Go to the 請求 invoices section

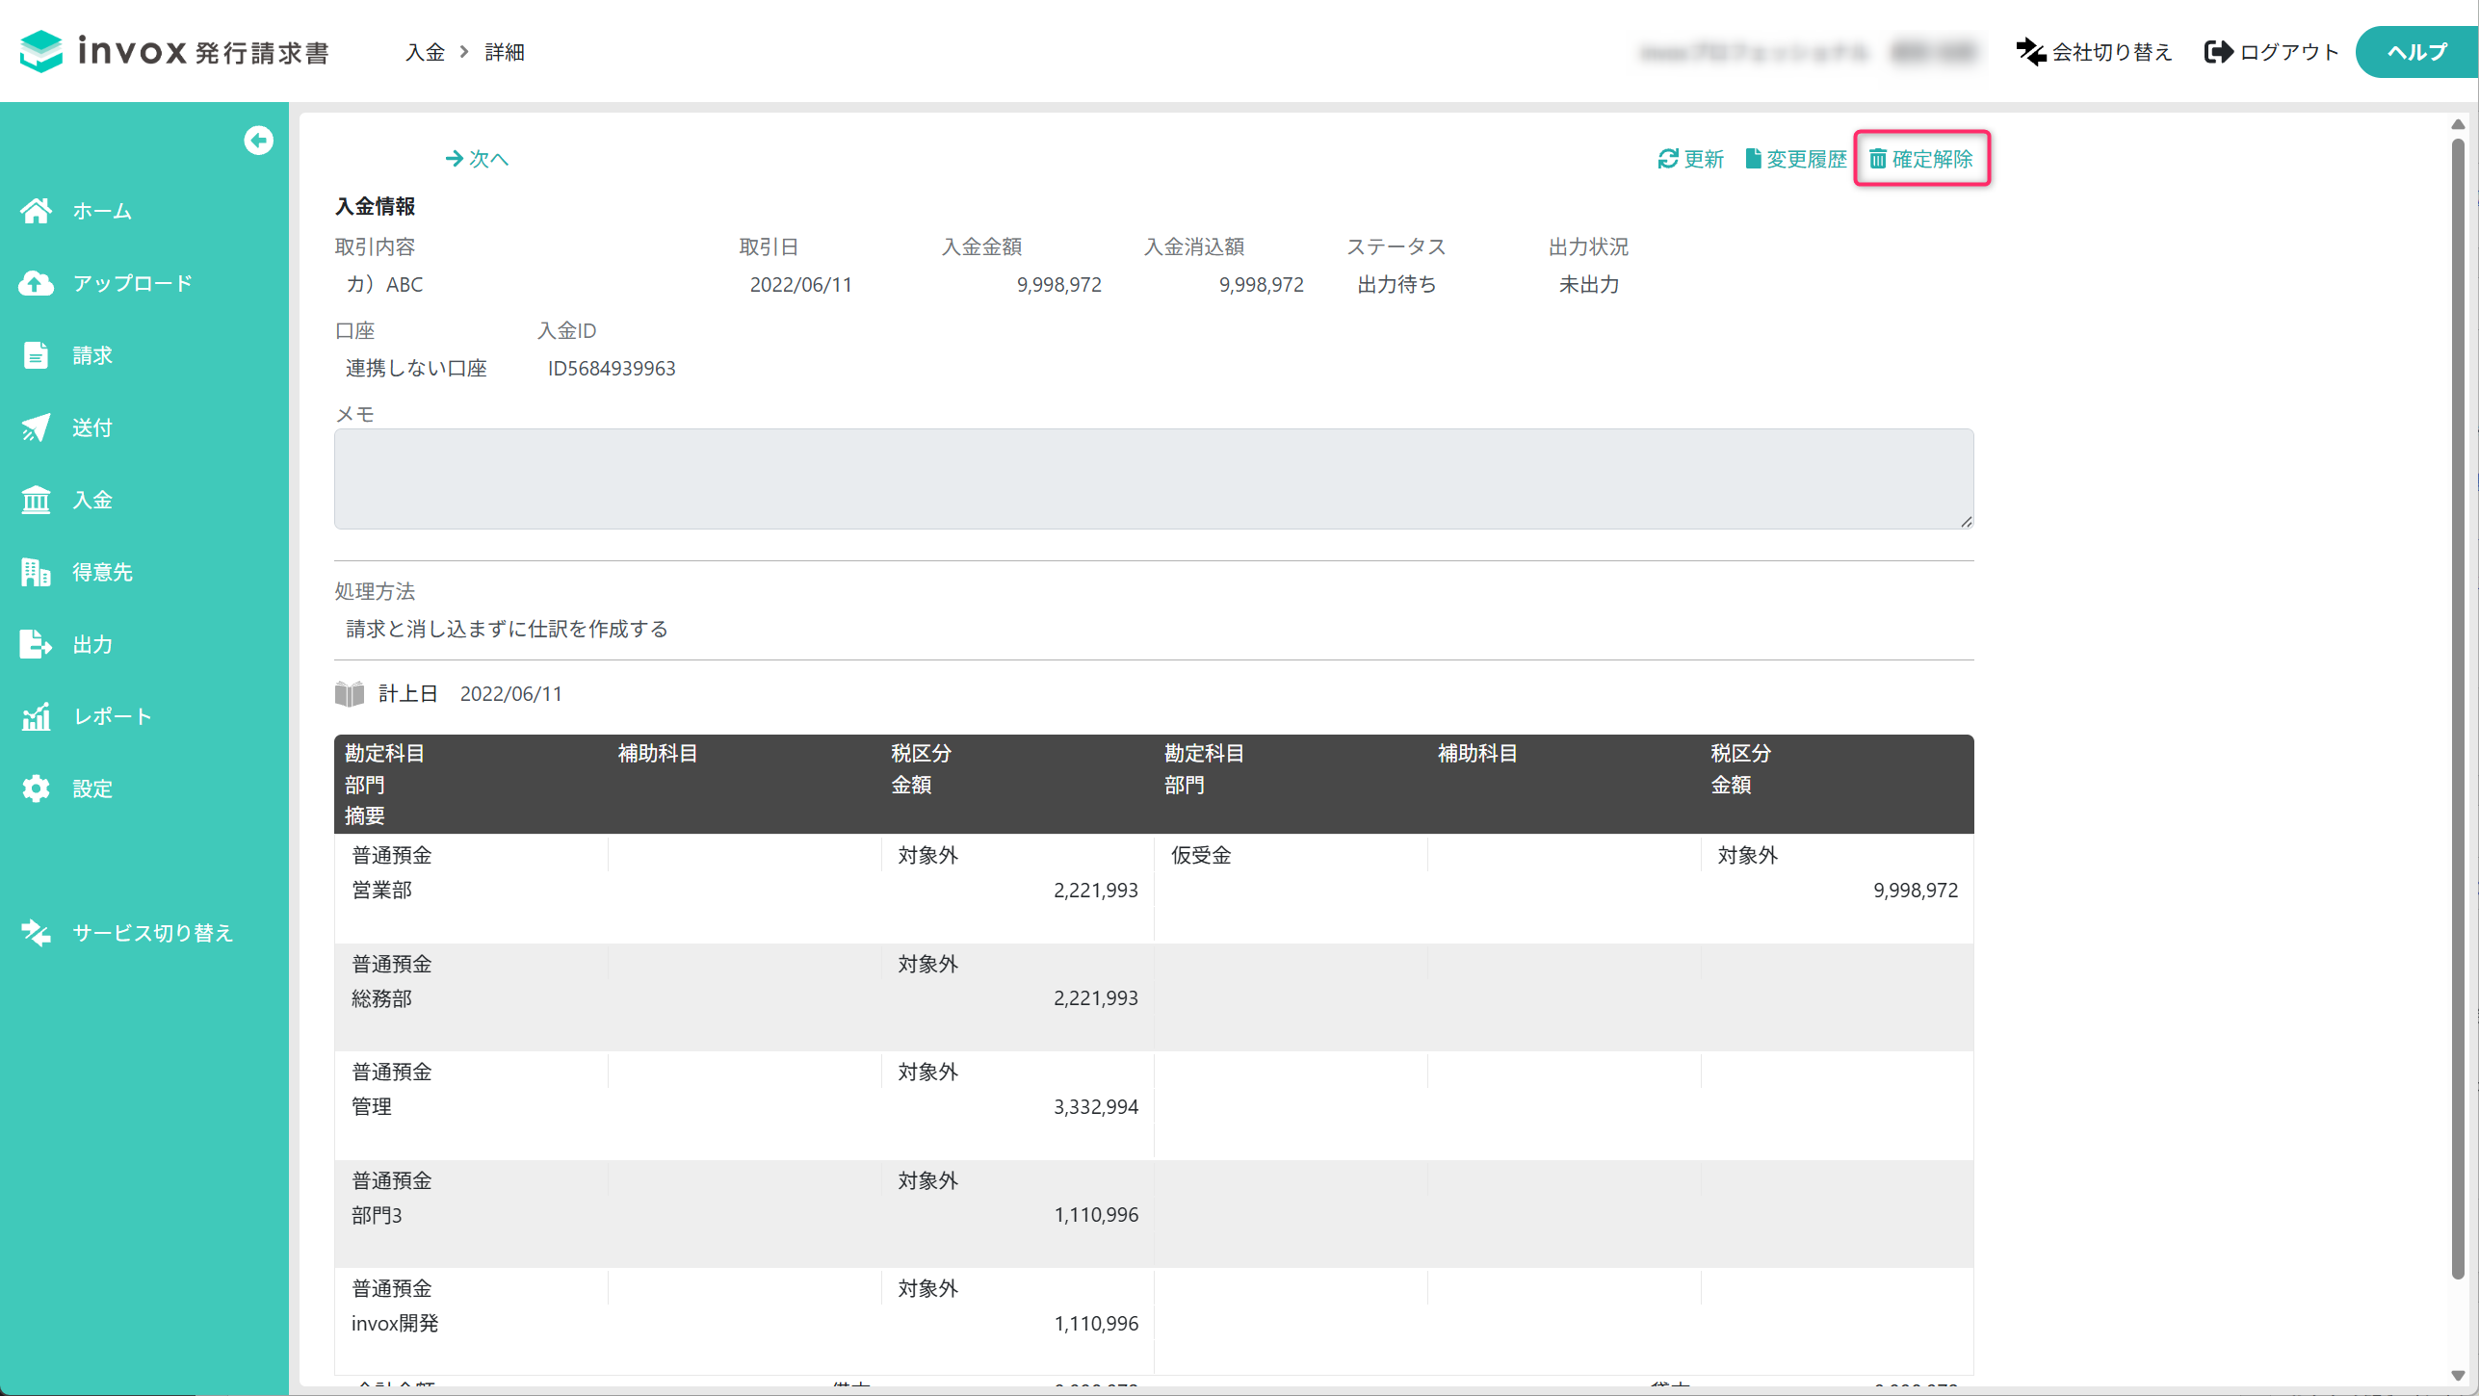pos(66,355)
